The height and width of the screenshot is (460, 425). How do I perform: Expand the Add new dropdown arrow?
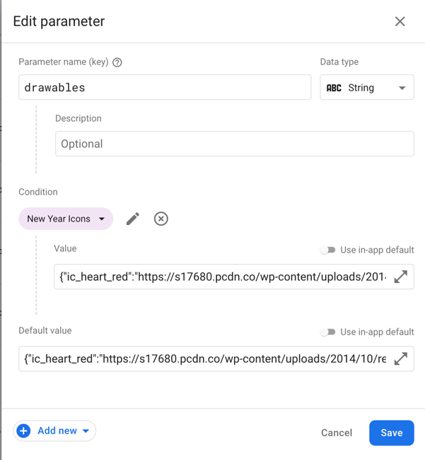tap(86, 431)
